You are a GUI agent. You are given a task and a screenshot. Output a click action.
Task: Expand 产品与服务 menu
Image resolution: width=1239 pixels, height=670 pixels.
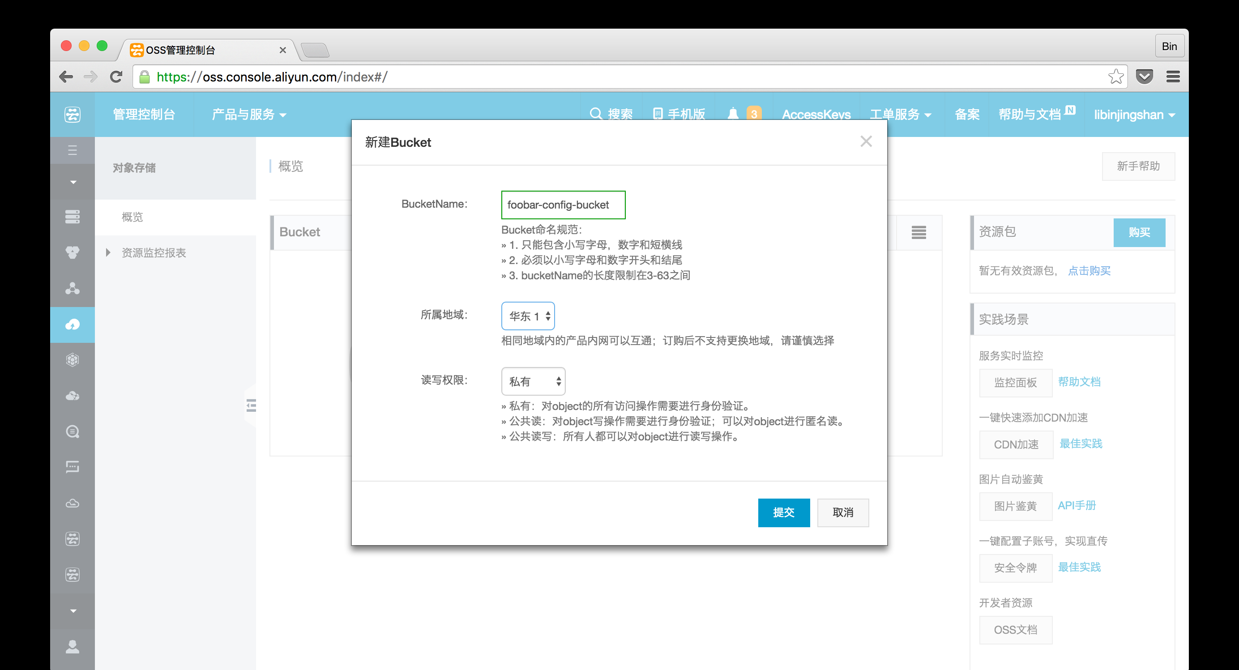coord(249,115)
